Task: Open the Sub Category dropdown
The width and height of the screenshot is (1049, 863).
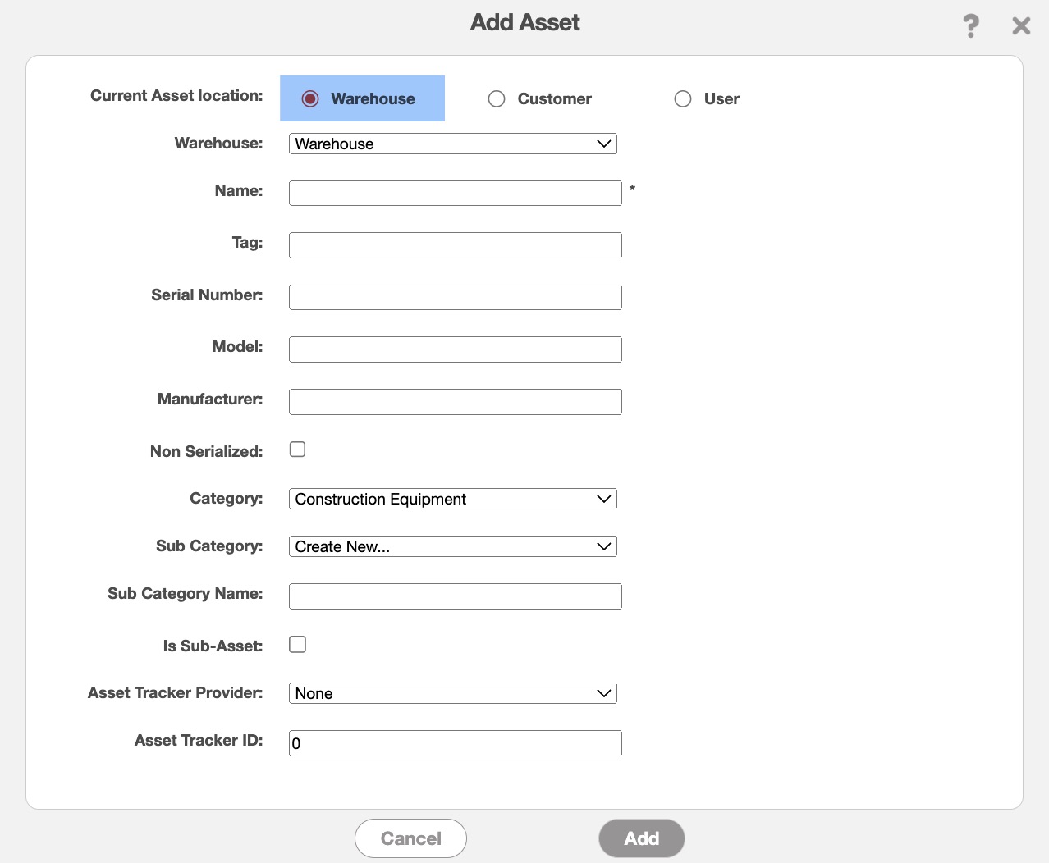Action: pos(452,546)
